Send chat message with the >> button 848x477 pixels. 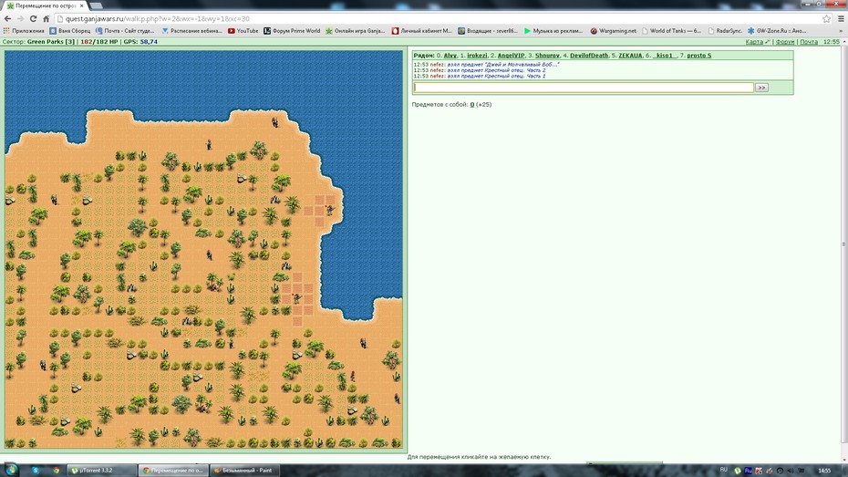[x=761, y=87]
